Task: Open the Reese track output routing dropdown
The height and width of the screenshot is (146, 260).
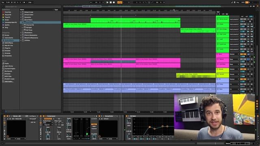Action: [x=234, y=59]
